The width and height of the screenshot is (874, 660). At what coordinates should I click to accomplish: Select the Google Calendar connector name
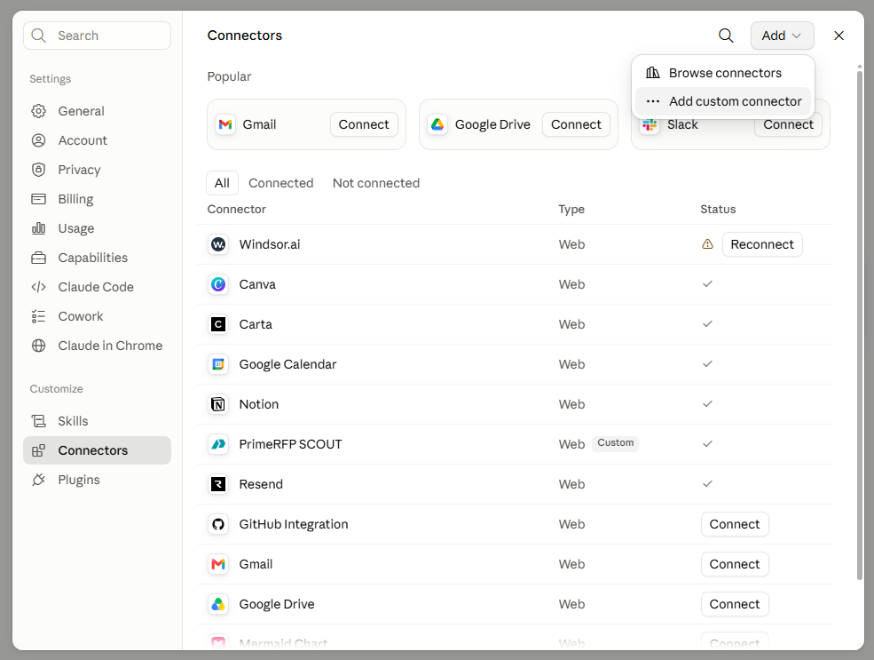[x=287, y=364]
